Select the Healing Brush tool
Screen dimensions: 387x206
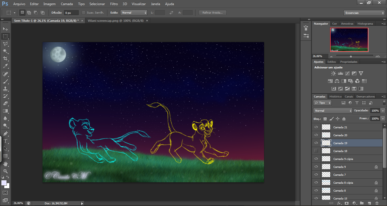click(5, 74)
